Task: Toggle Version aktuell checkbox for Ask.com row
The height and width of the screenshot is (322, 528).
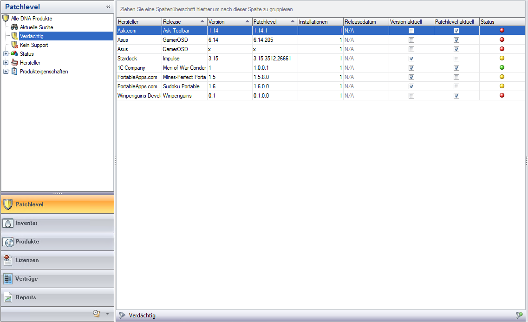Action: click(411, 31)
